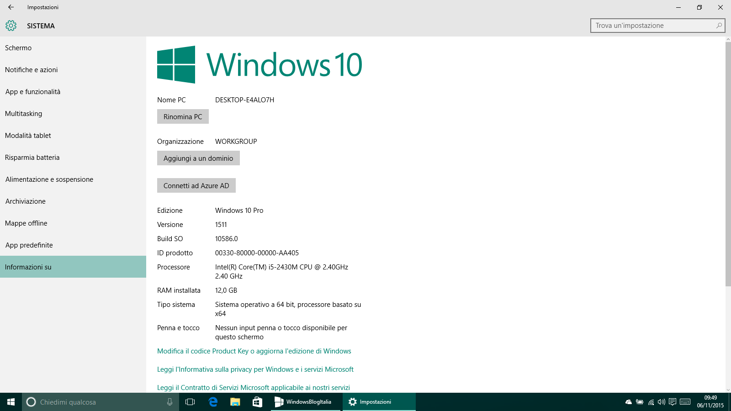Click the 12,0 GB RAM value

(226, 290)
